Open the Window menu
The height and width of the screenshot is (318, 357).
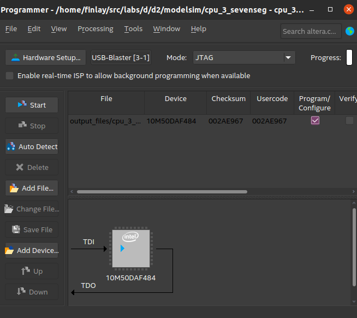click(166, 29)
